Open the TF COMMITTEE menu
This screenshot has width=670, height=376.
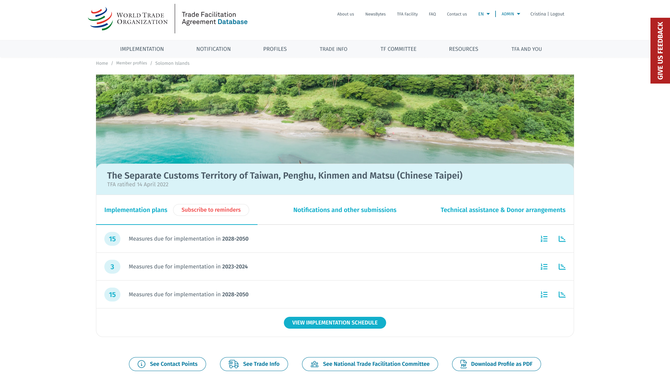click(398, 49)
